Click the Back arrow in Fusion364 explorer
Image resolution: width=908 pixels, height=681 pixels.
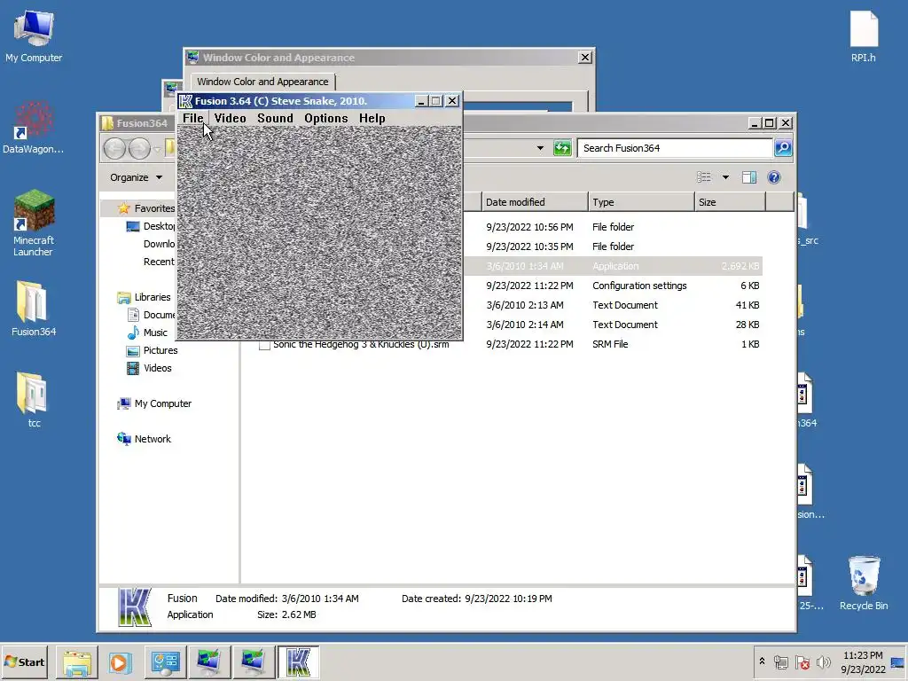point(114,149)
